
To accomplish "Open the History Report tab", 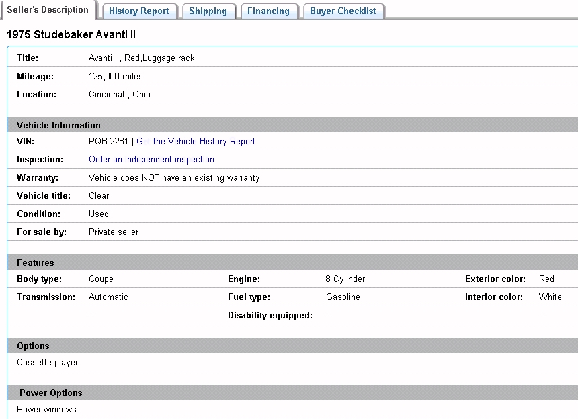I will click(139, 11).
